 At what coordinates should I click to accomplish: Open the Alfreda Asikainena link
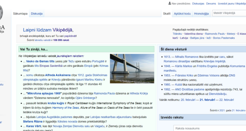pos(58,75)
